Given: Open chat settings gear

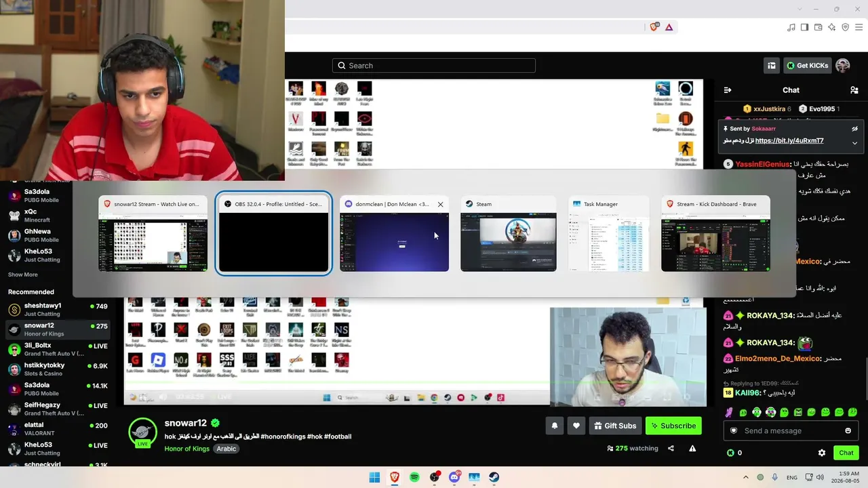Looking at the screenshot, I should click(x=822, y=453).
